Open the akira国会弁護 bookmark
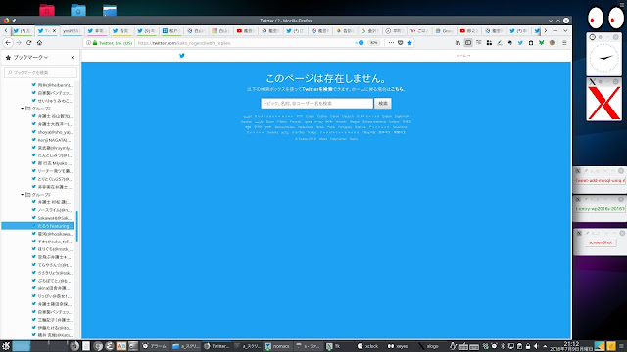Image resolution: width=627 pixels, height=352 pixels. click(52, 288)
